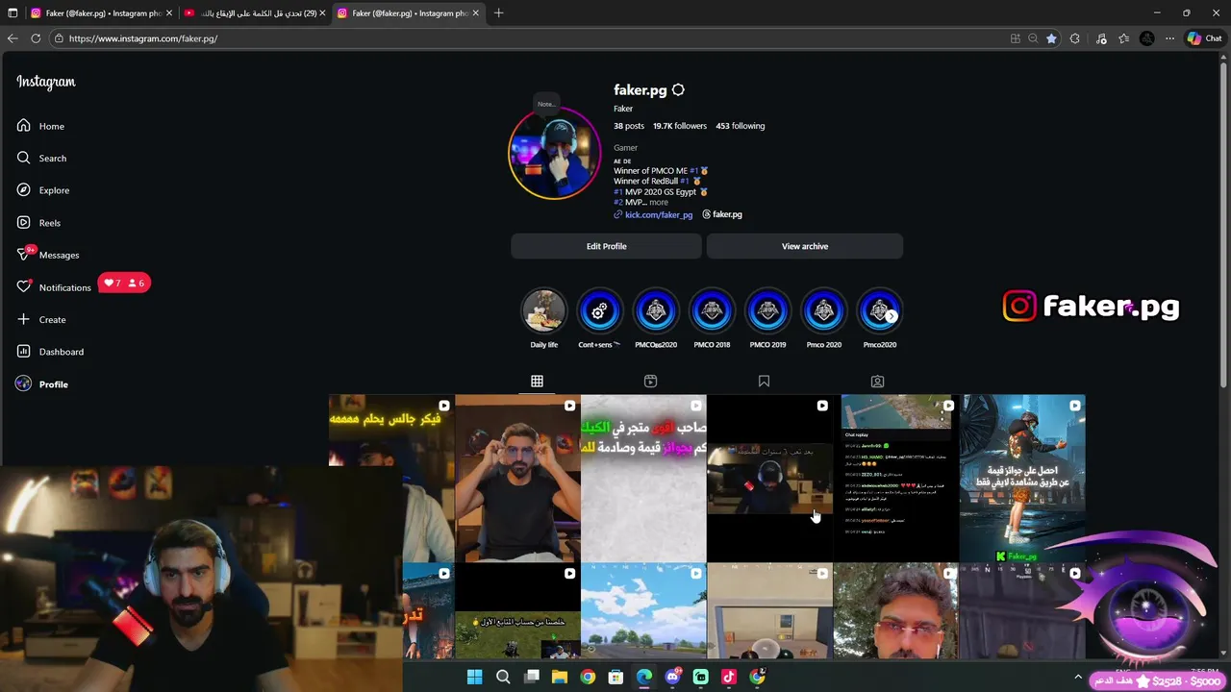Switch to the Tagged photos tab
The height and width of the screenshot is (692, 1231).
877,382
